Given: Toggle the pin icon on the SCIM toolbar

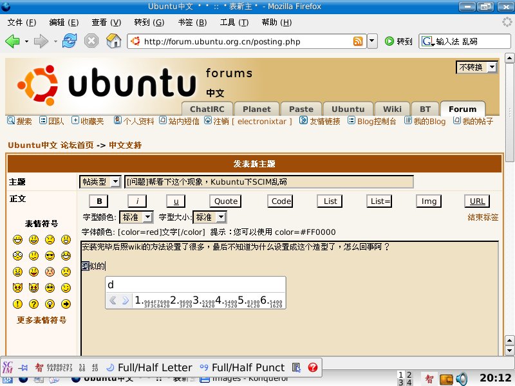Looking at the screenshot, I should (x=23, y=367).
